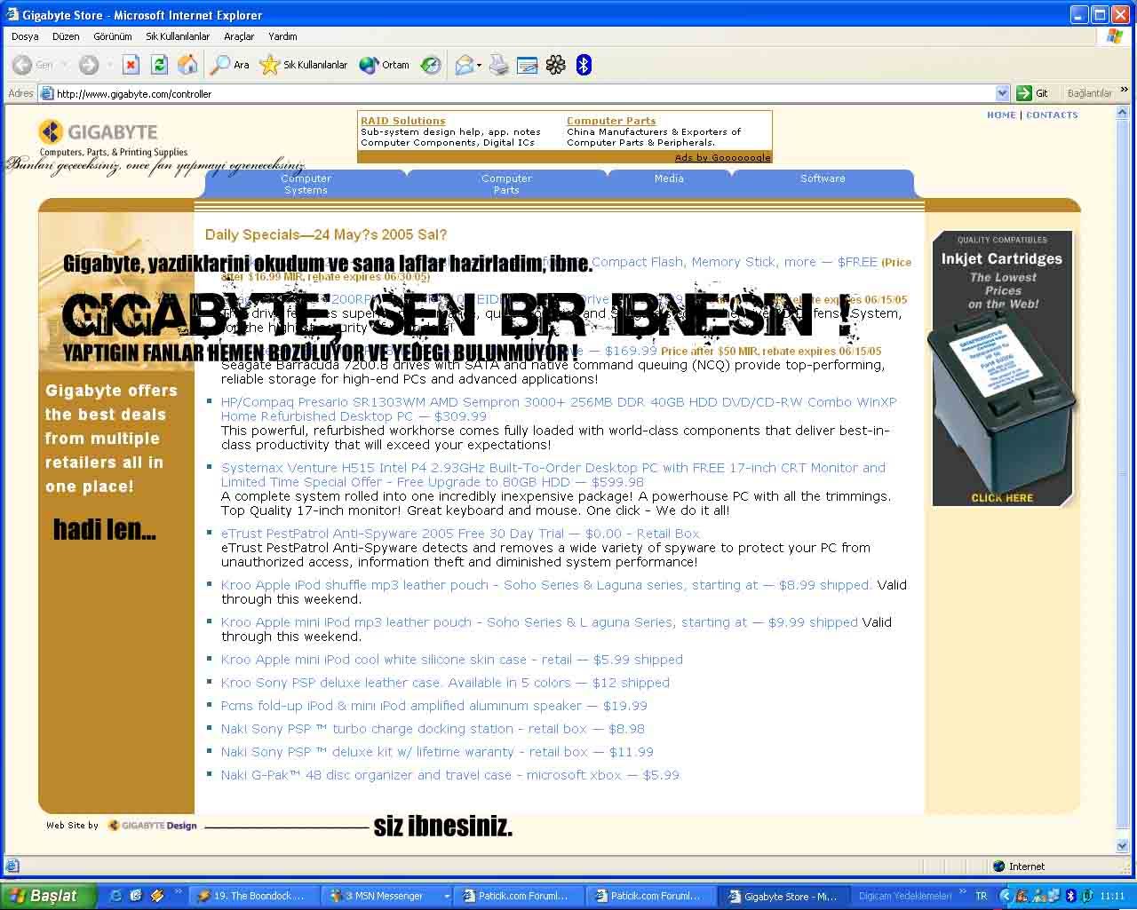Open the Sık Kullanılanlar star toolbar button
Image resolution: width=1137 pixels, height=910 pixels.
(303, 65)
